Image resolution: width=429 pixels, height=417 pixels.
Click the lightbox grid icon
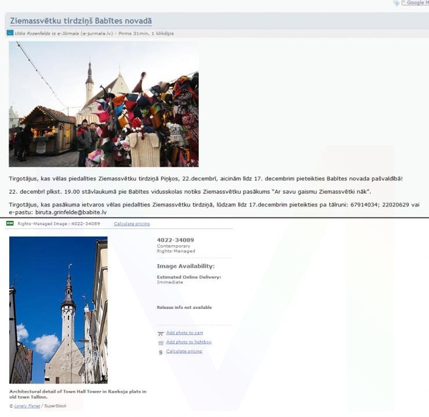[161, 342]
